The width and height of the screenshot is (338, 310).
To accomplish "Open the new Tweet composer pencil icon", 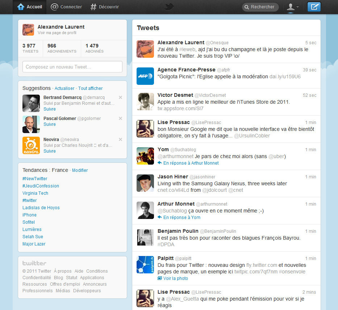I will tap(314, 7).
